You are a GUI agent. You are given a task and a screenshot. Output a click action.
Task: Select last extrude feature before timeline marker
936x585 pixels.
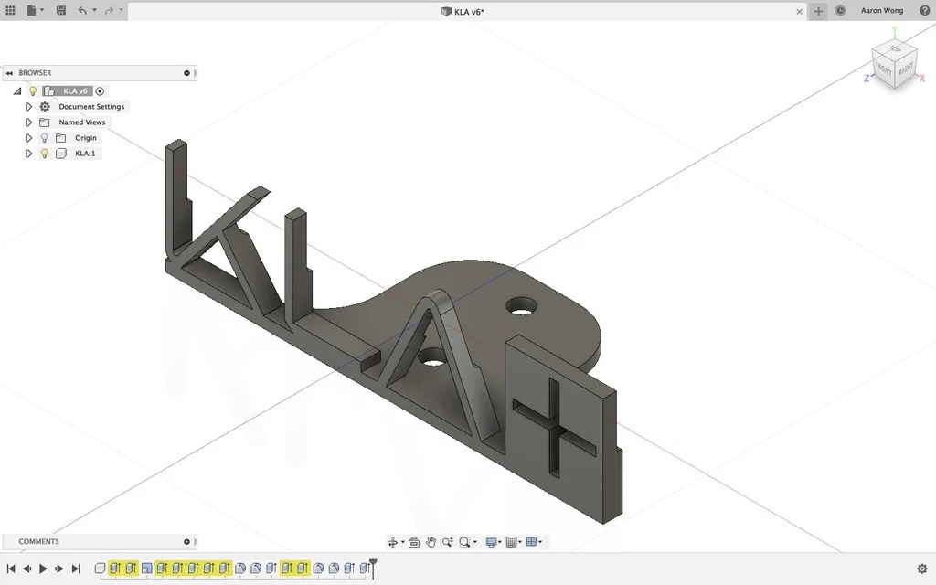[x=364, y=569]
